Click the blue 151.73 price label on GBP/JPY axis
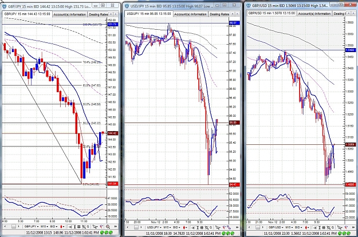Screen dimensions: 358x237 coord(113,24)
